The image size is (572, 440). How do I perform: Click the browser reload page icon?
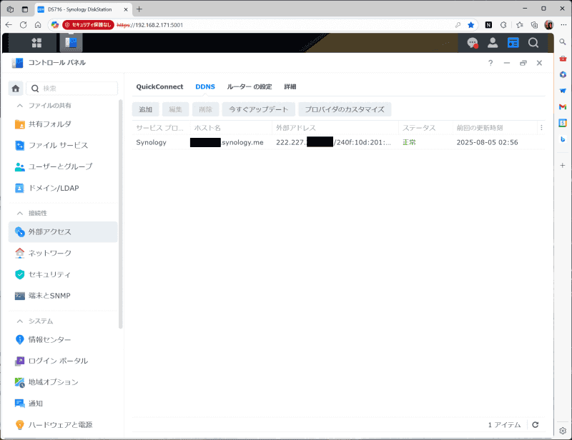pos(23,24)
